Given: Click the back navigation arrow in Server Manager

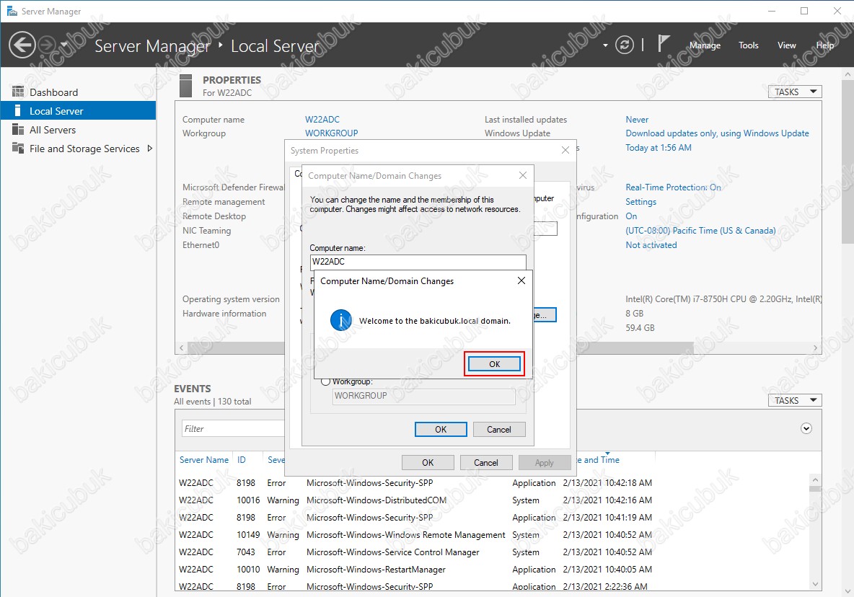Looking at the screenshot, I should (22, 45).
